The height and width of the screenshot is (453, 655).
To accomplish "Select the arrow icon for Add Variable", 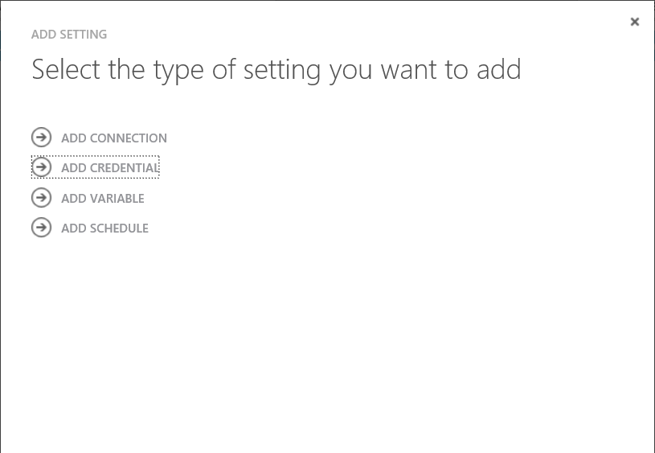I will (41, 197).
